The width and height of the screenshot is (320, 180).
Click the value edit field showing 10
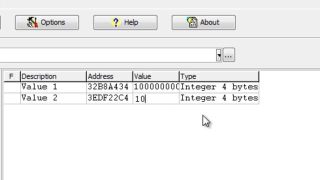pyautogui.click(x=156, y=99)
